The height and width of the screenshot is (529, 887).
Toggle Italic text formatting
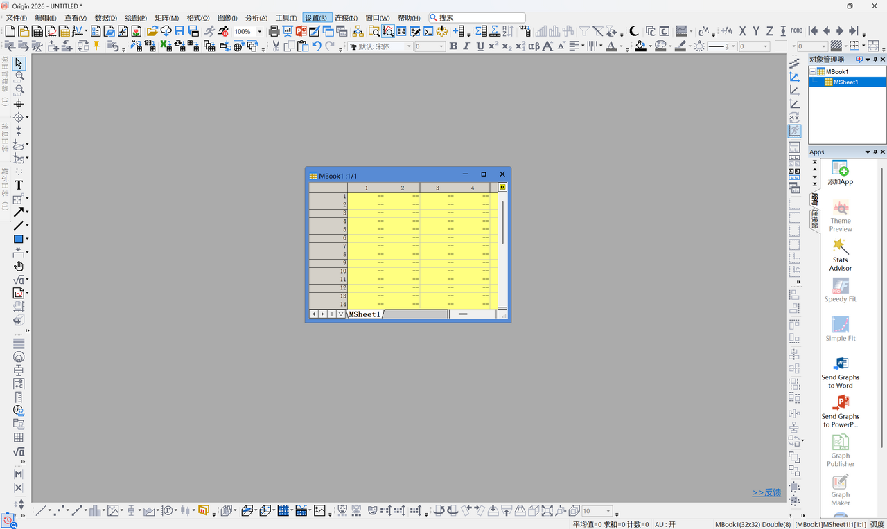point(466,46)
